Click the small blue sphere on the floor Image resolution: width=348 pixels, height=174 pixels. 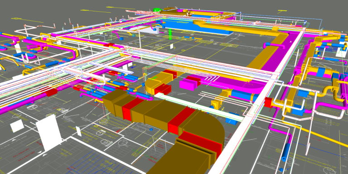151,129
